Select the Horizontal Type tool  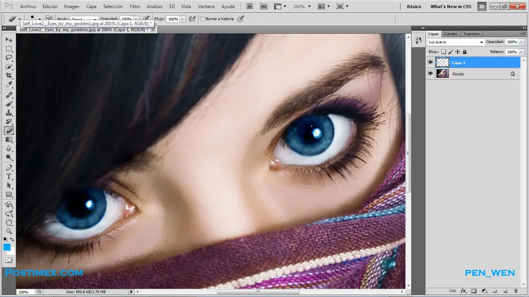(9, 177)
